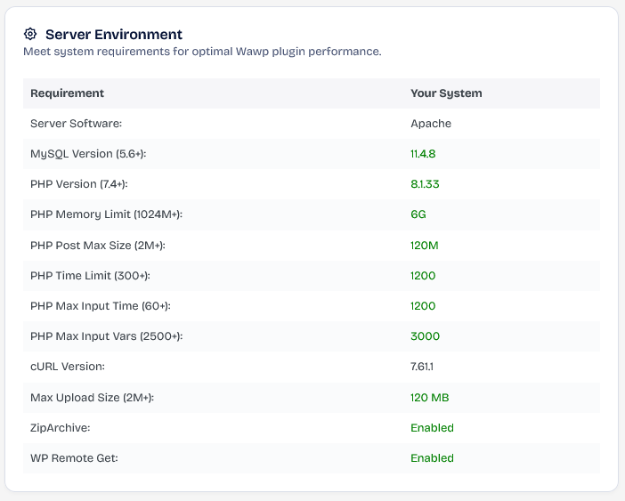Click the MySQL Version (5.6+) label
This screenshot has height=501, width=625.
pyautogui.click(x=88, y=154)
